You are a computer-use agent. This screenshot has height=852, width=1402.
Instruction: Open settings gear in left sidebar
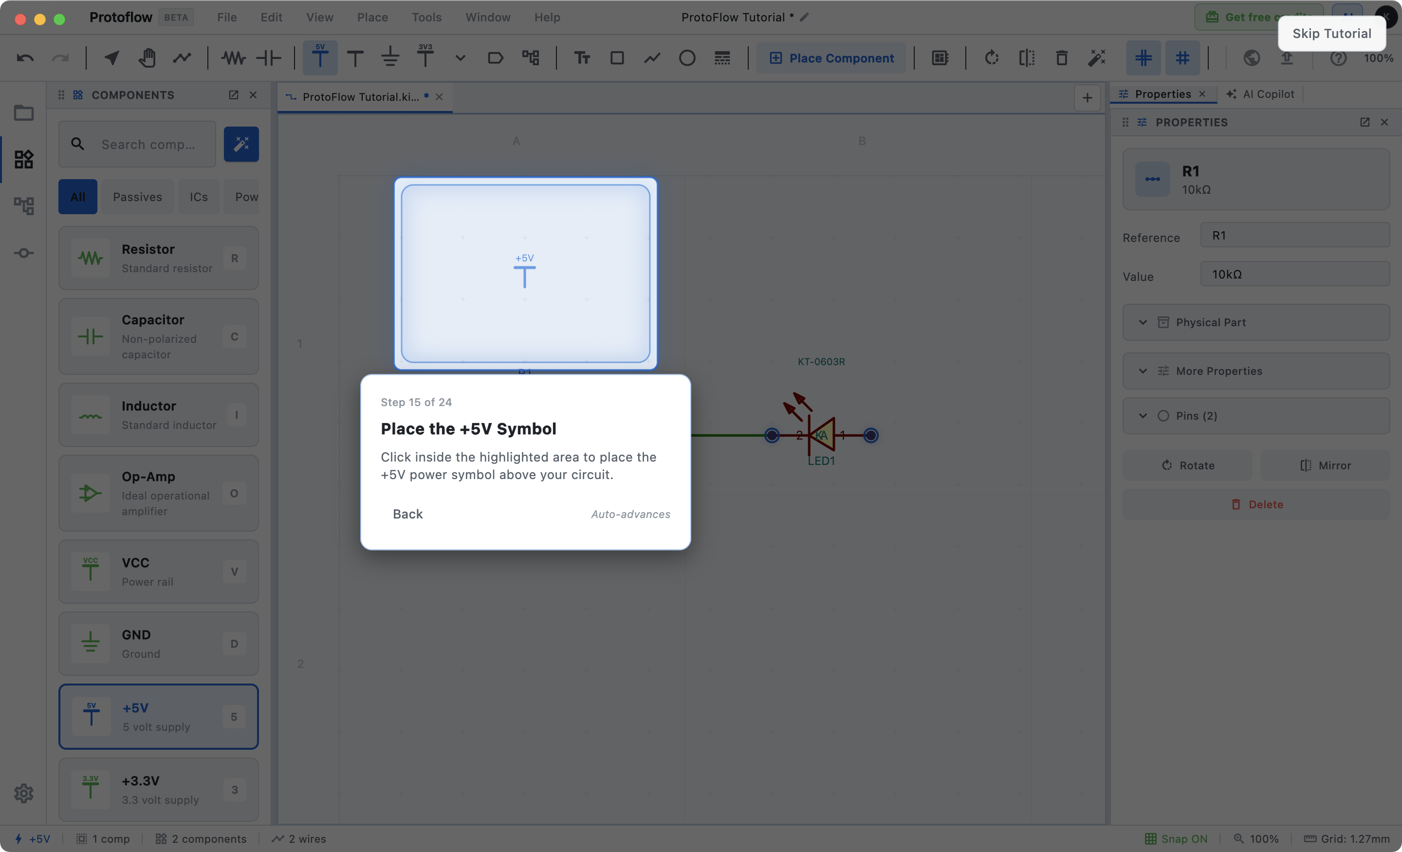23,793
